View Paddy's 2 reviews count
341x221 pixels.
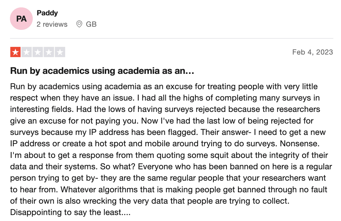coord(52,24)
